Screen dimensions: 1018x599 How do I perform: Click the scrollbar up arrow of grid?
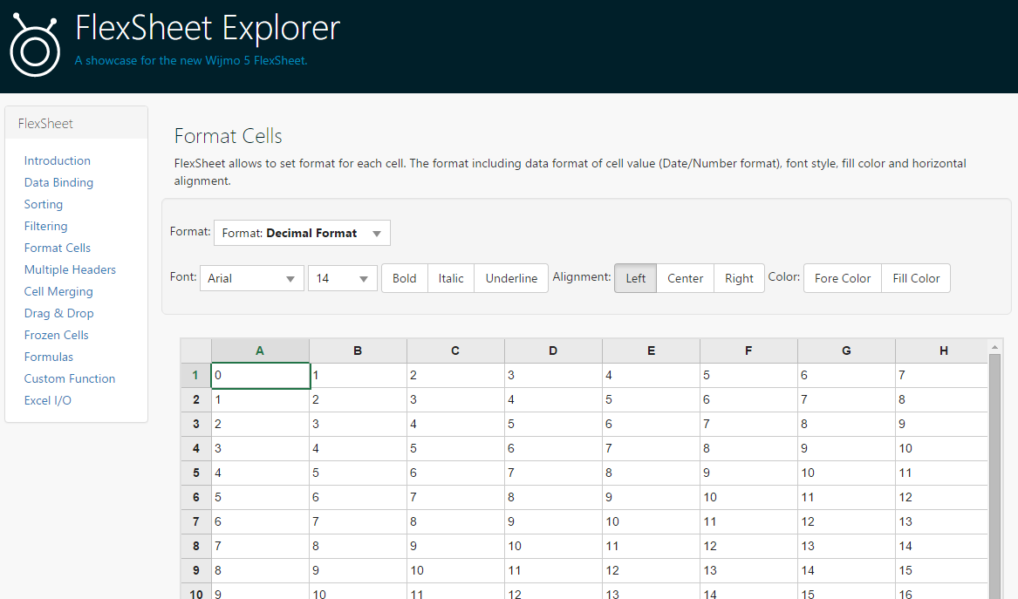click(994, 347)
